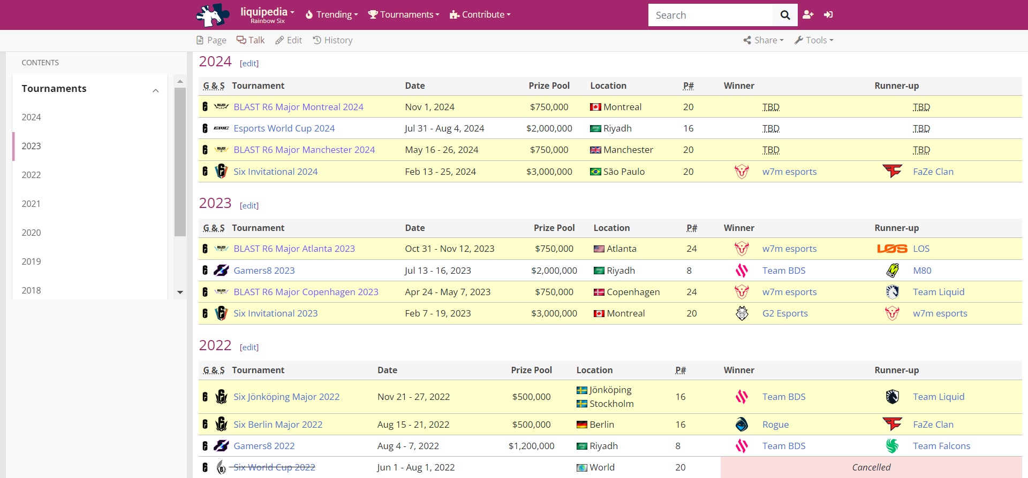Viewport: 1028px width, 478px height.
Task: Click the Rogue team logo icon
Action: click(x=742, y=425)
